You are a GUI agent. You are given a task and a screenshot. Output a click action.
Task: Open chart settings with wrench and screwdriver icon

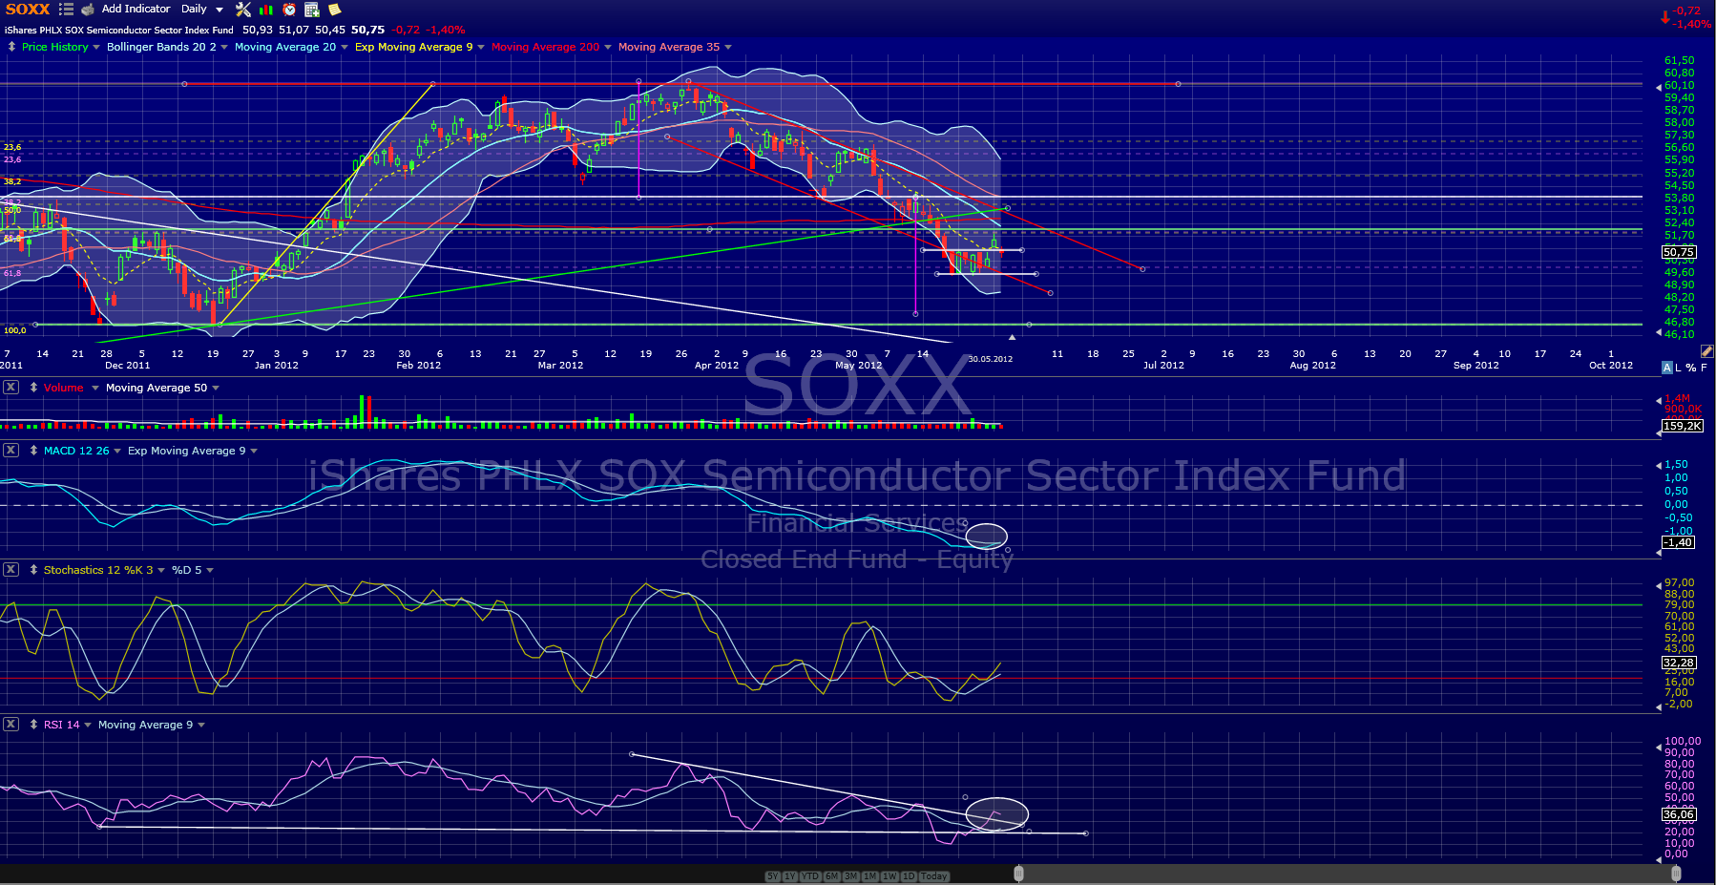[x=243, y=10]
